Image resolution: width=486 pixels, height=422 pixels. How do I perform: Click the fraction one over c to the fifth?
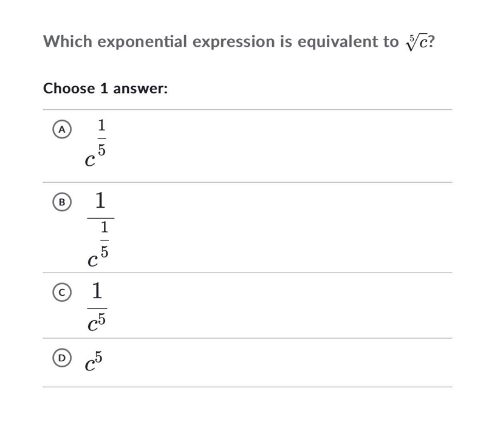click(x=97, y=306)
